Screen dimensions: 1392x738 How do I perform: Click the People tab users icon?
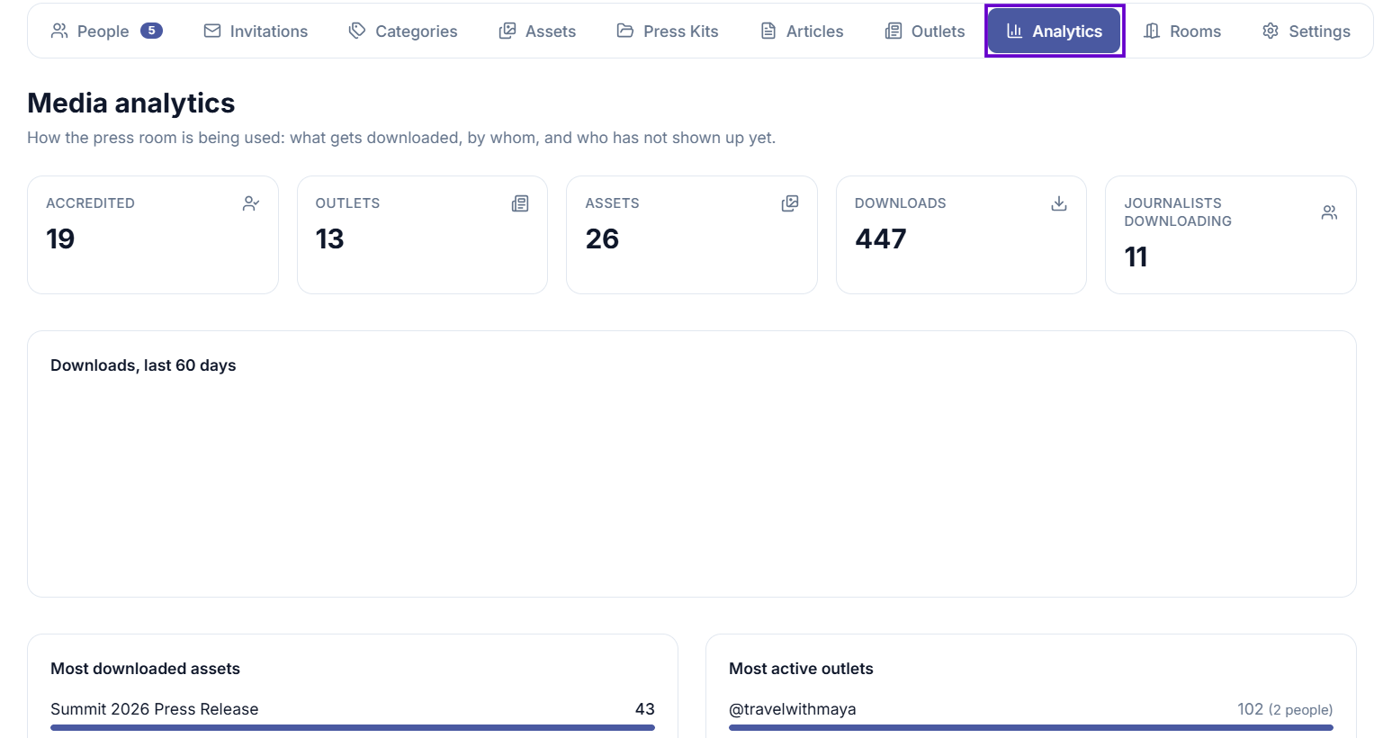point(59,31)
